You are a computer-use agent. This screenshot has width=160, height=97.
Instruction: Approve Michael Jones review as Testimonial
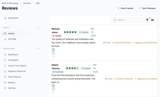click(x=145, y=43)
